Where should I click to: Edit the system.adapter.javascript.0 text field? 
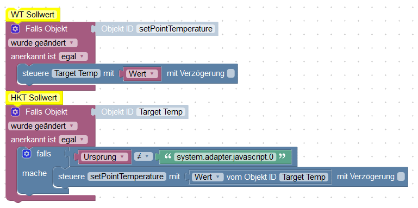(224, 157)
